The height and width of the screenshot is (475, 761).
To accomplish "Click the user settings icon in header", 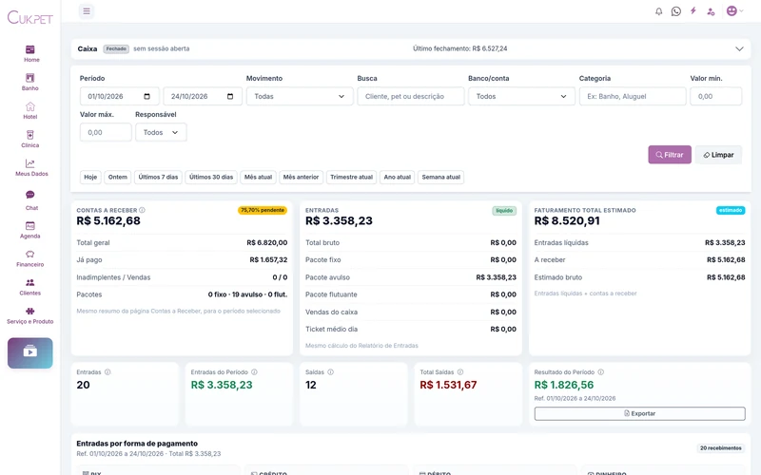I will [x=711, y=11].
